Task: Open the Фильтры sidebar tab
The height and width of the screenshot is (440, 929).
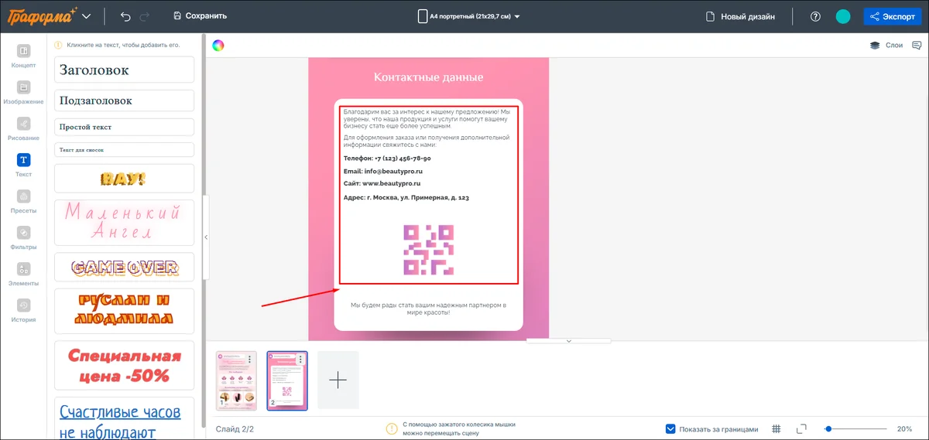Action: pyautogui.click(x=23, y=238)
